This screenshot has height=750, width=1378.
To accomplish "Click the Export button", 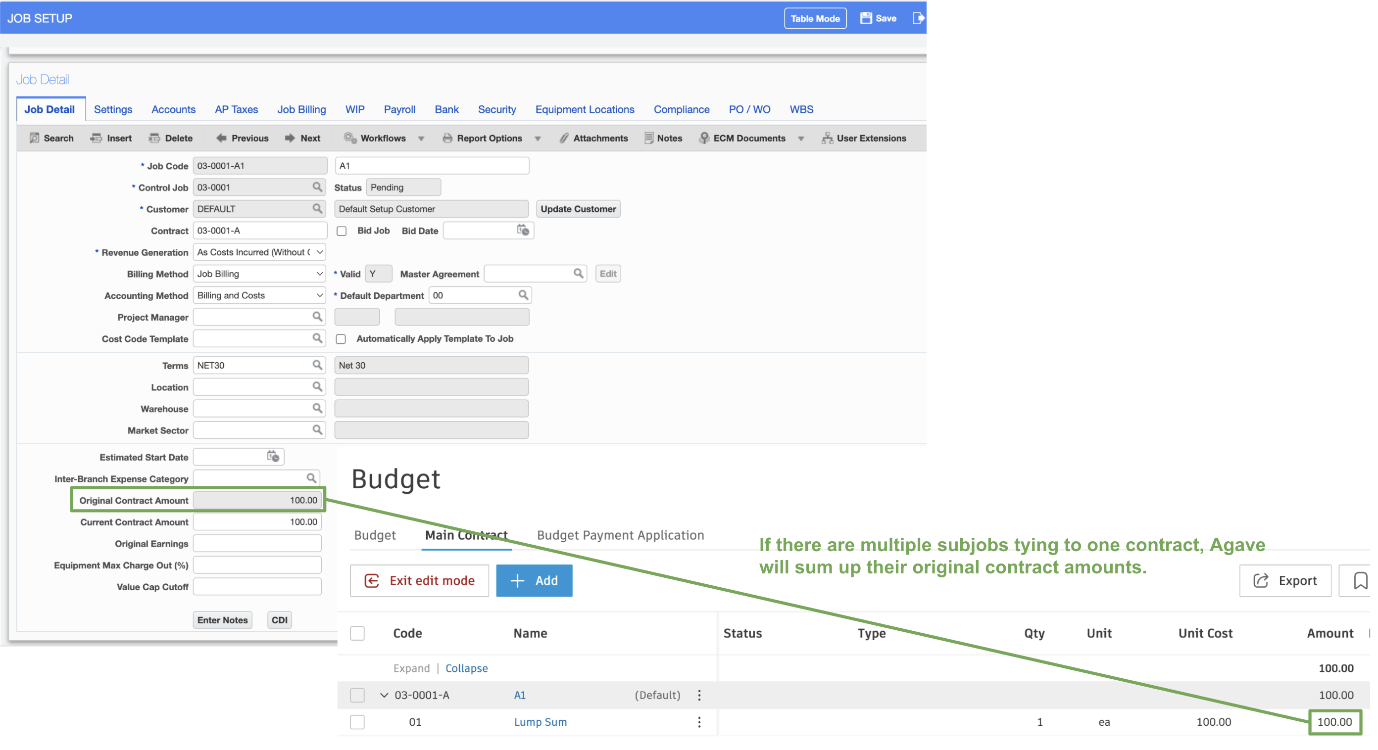I will (1285, 580).
